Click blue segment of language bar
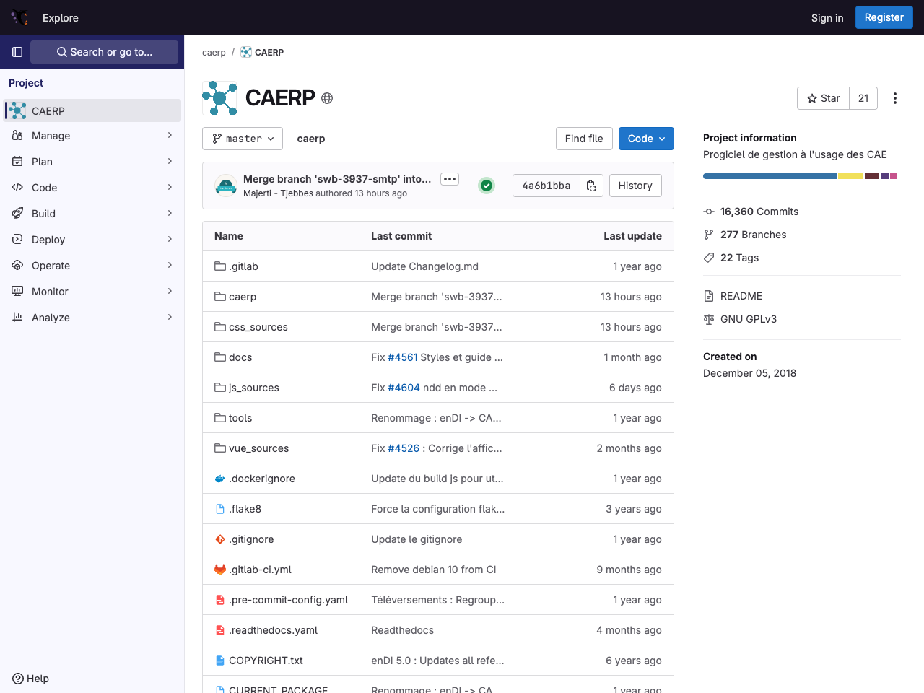Screen dimensions: 924x693 tap(770, 176)
